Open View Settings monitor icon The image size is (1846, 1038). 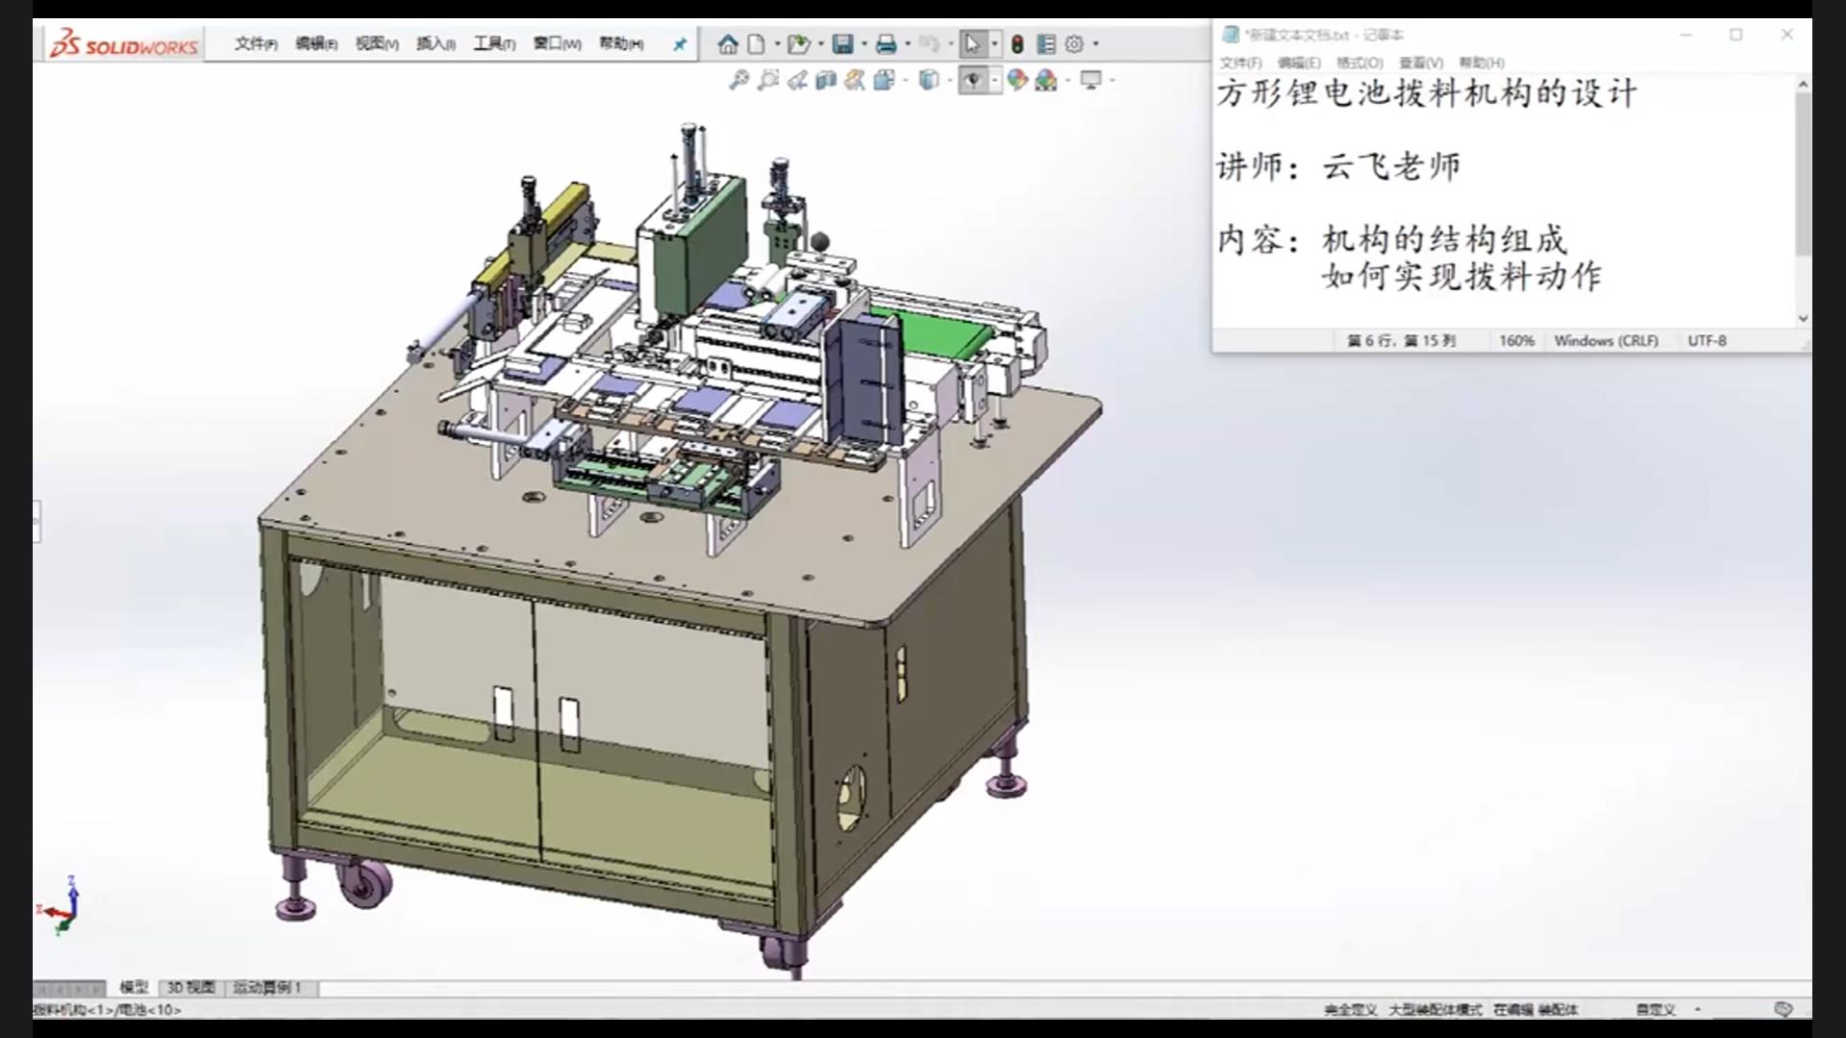[x=1090, y=81]
